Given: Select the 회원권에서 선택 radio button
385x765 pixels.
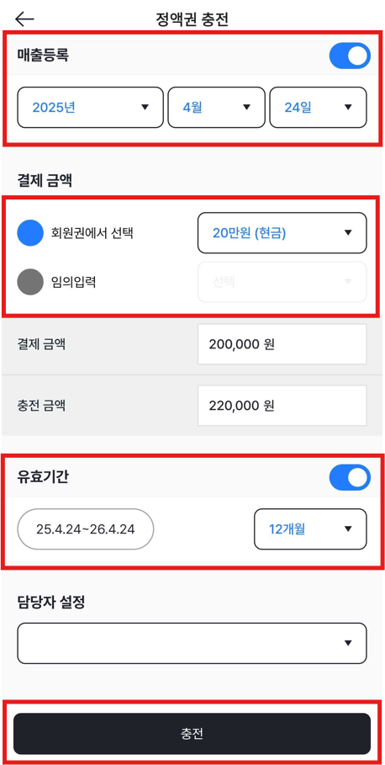Looking at the screenshot, I should 30,233.
